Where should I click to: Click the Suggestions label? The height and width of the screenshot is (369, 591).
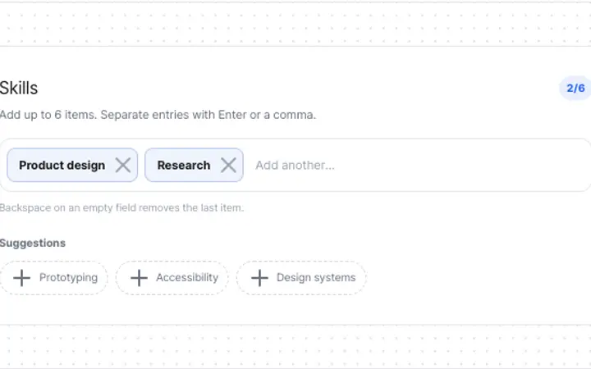click(33, 244)
